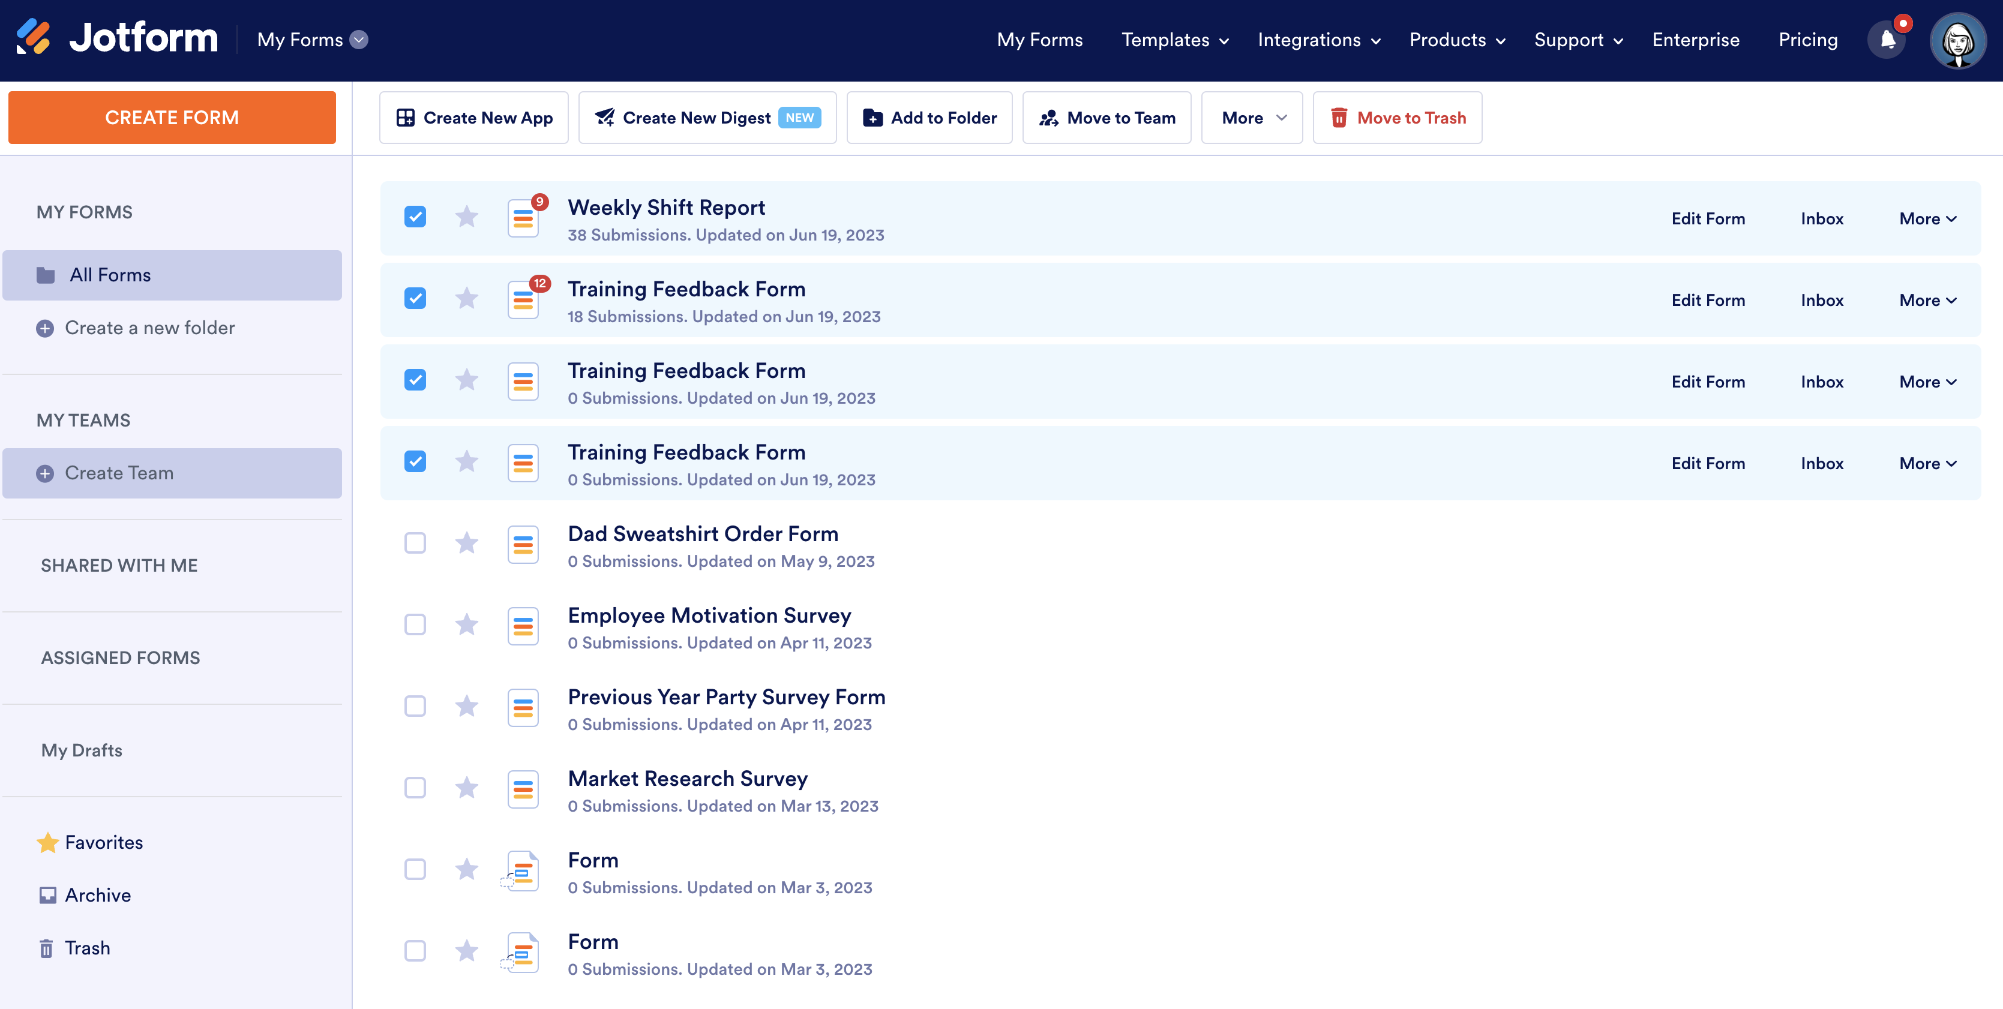This screenshot has width=2003, height=1009.
Task: Uncheck the Weekly Shift Report checkbox
Action: click(415, 217)
